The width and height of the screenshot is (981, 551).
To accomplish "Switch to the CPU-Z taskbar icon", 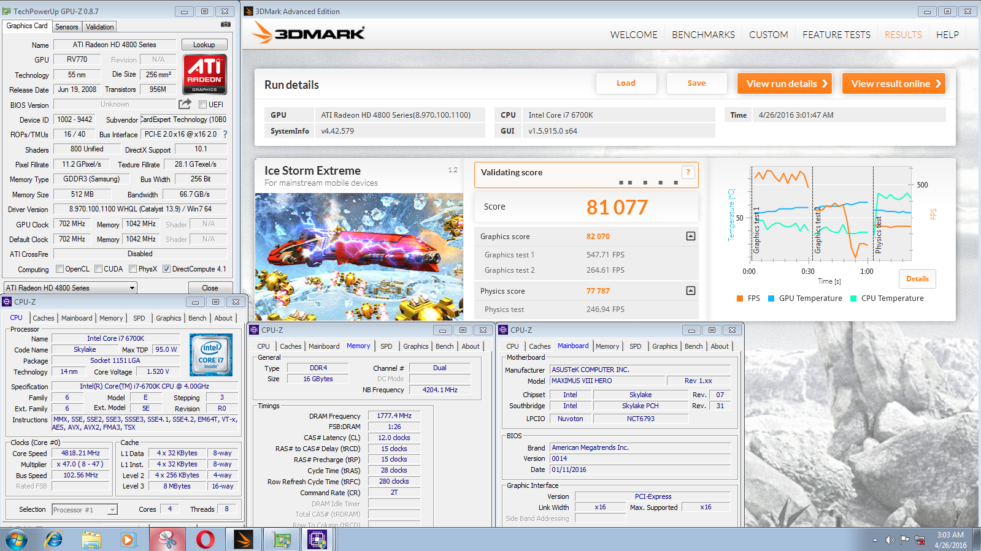I will (317, 539).
